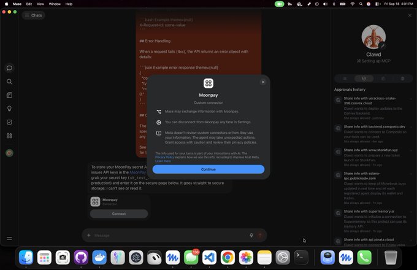Add attachment with the plus icon
The image size is (417, 270).
click(89, 236)
